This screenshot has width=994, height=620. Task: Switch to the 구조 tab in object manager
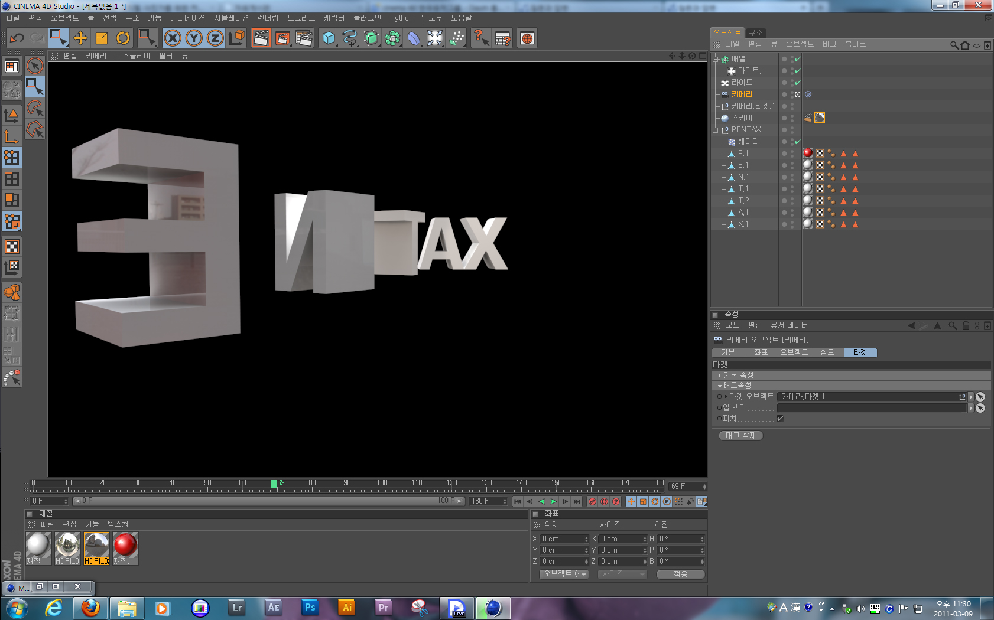click(755, 32)
